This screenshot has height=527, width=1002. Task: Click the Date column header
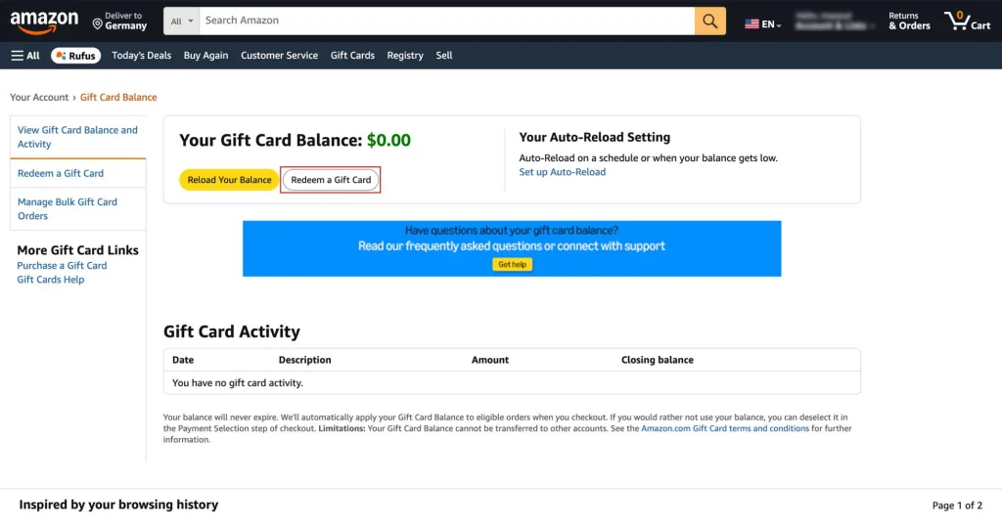(x=183, y=360)
